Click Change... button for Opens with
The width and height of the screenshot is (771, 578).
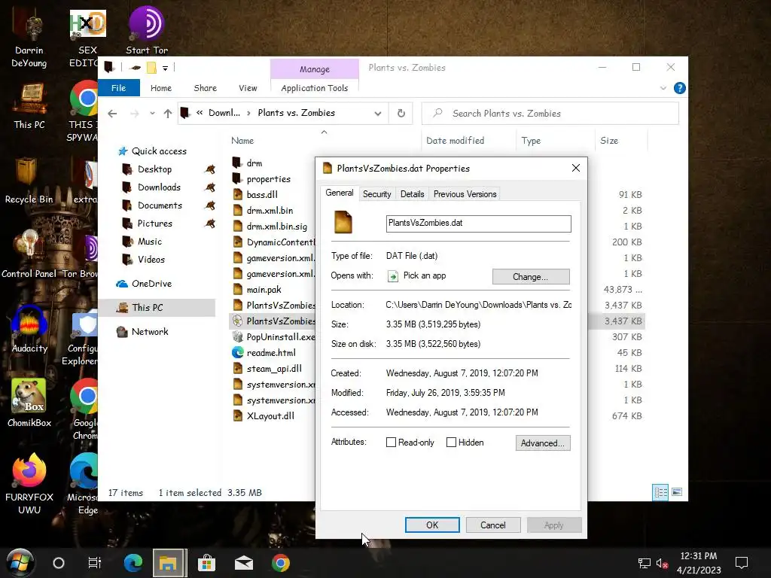(531, 277)
